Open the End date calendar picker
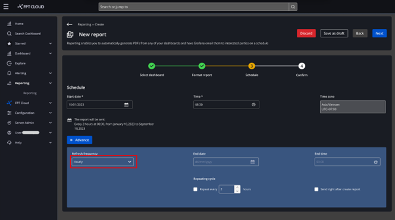The height and width of the screenshot is (220, 395). [x=252, y=162]
